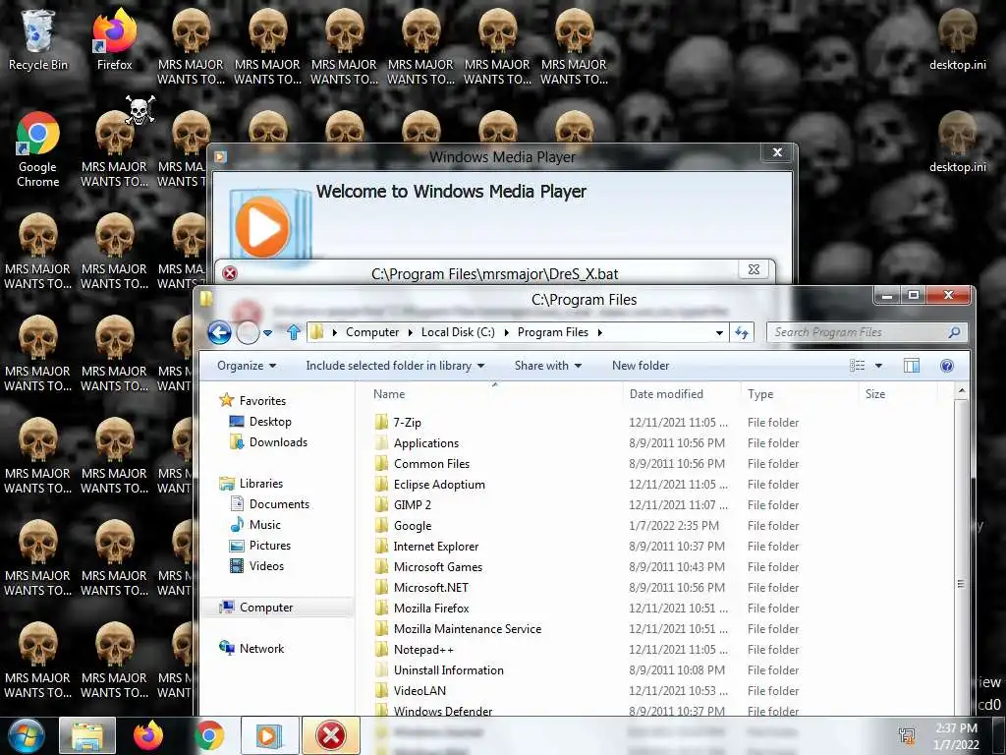The width and height of the screenshot is (1006, 755).
Task: Select the Common Files folder
Action: (422, 464)
